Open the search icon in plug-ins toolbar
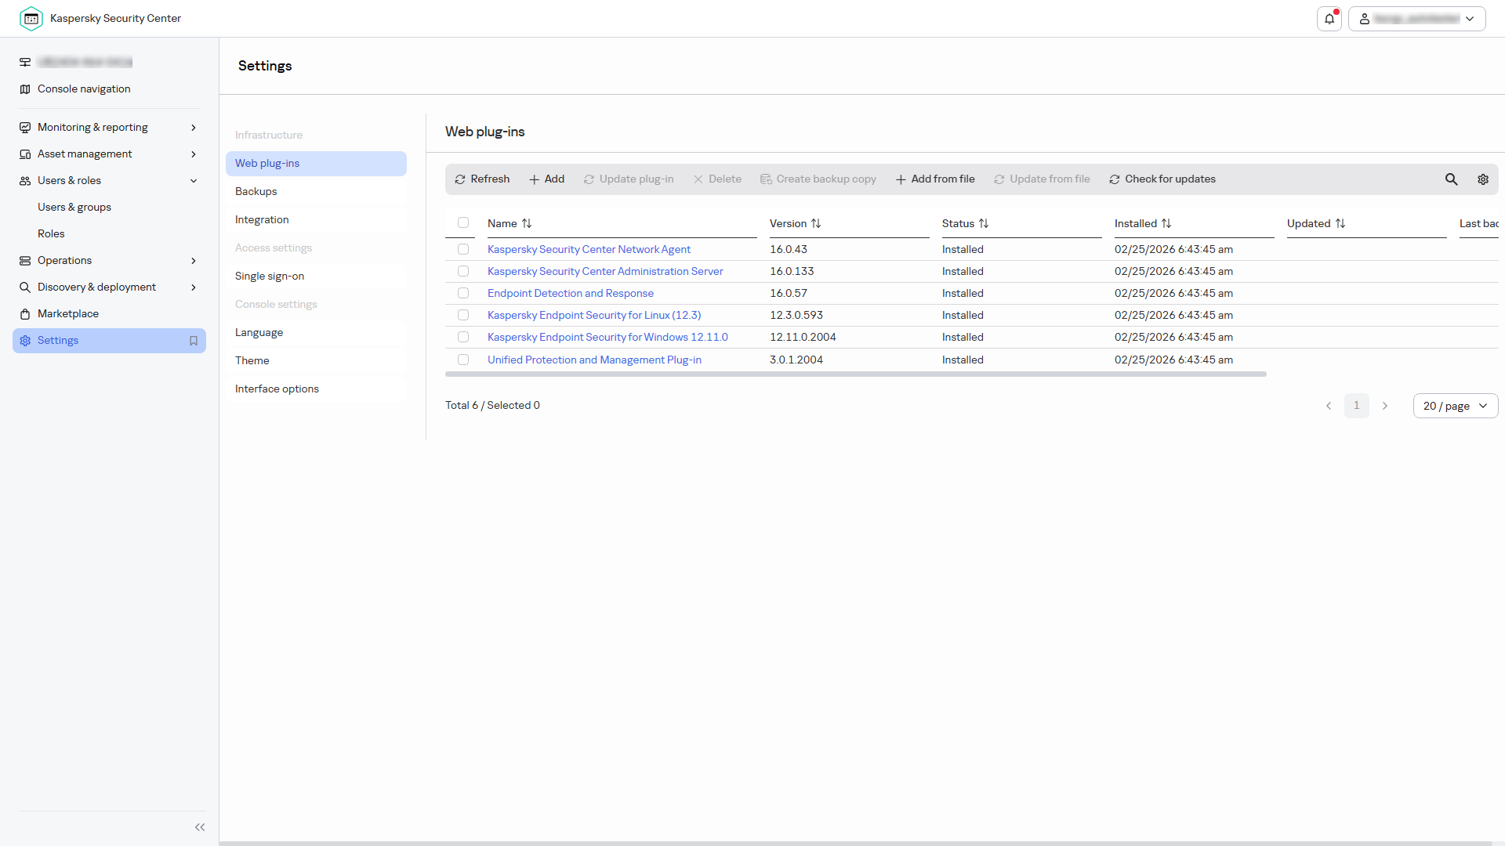This screenshot has width=1505, height=846. coord(1452,179)
